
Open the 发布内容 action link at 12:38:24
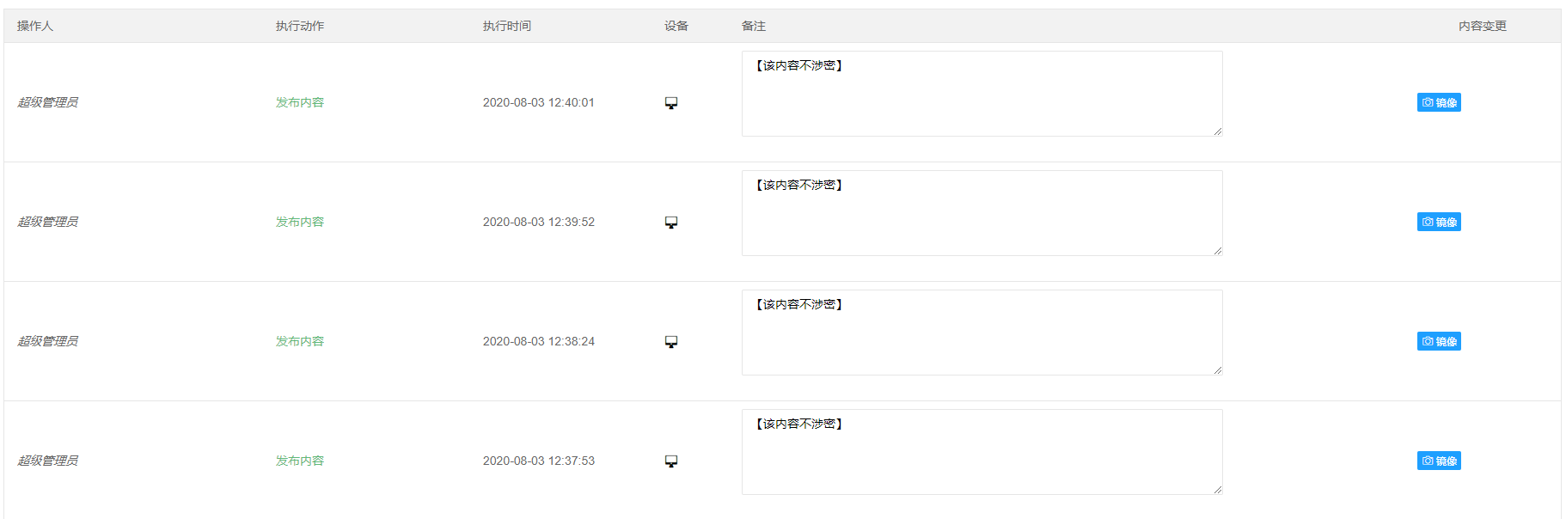300,341
